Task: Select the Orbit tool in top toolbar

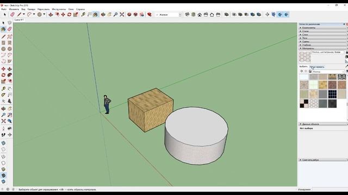Action: [x=103, y=15]
